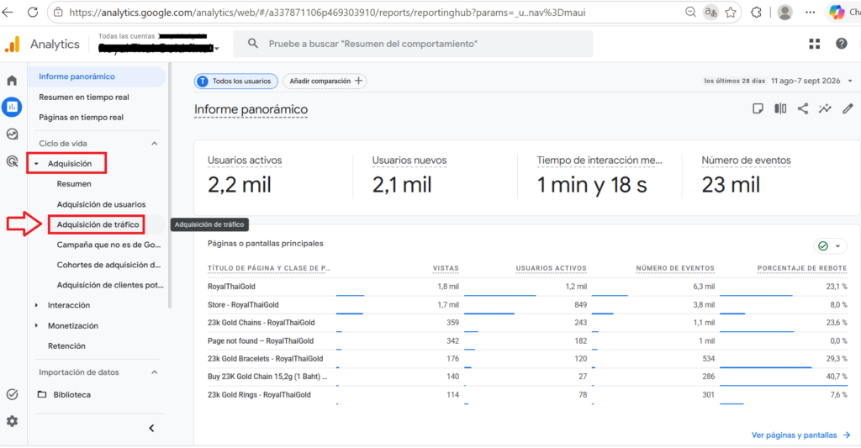The width and height of the screenshot is (861, 448).
Task: Open the date range dropdown arrow
Action: (x=850, y=82)
